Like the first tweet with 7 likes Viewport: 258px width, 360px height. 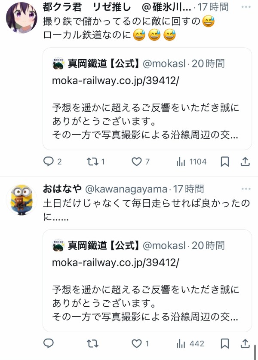pos(140,162)
